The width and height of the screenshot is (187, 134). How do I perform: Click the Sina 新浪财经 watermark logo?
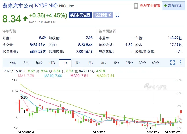pos(155,86)
